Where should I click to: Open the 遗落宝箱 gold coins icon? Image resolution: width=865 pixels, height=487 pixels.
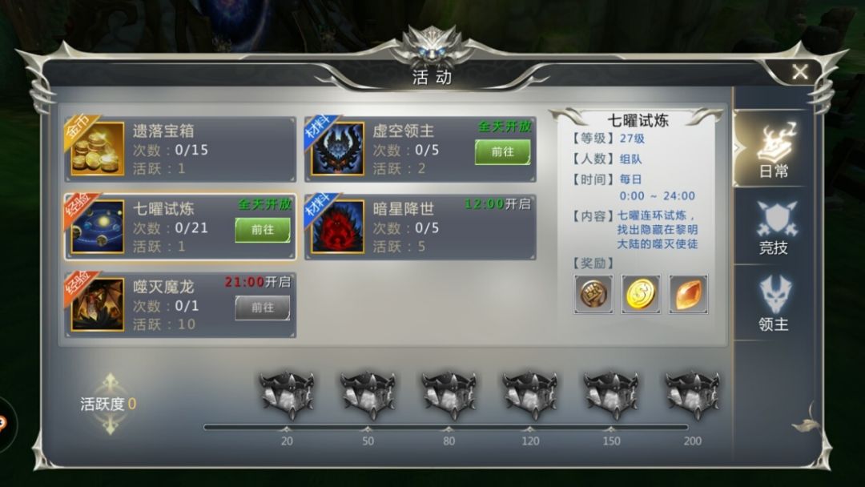[98, 149]
